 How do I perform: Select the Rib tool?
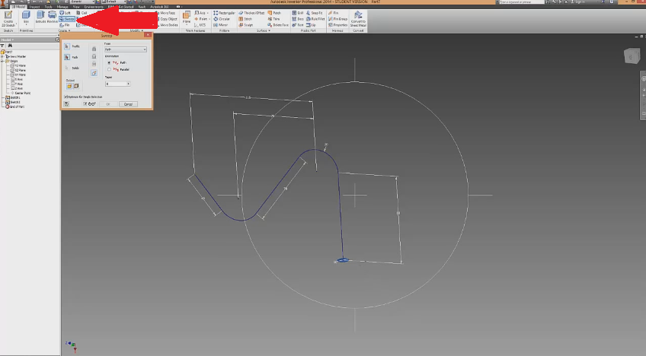65,25
